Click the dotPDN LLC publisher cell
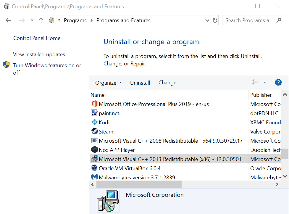 coord(264,113)
